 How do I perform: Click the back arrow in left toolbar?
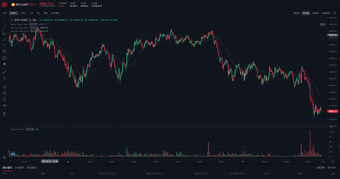(x=4, y=63)
